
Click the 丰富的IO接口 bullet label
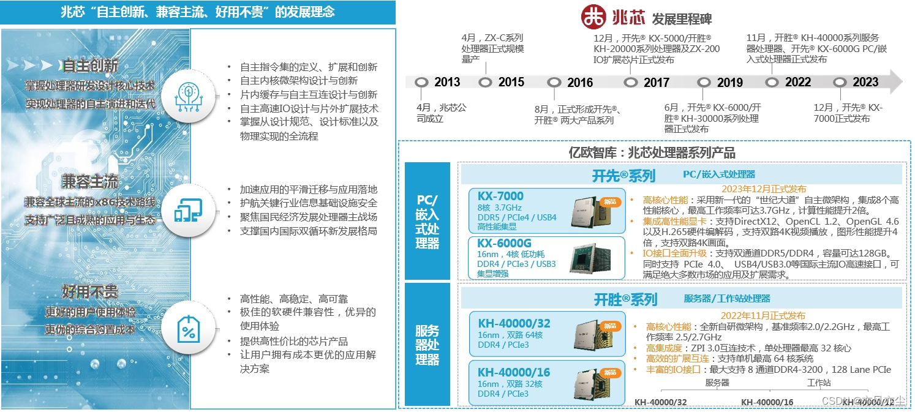click(x=674, y=370)
